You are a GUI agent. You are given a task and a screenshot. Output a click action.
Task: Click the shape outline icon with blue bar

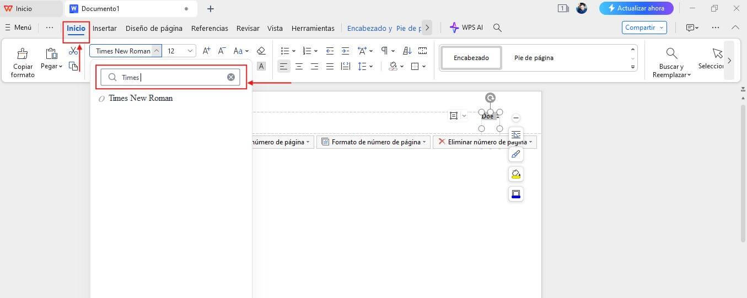point(516,194)
